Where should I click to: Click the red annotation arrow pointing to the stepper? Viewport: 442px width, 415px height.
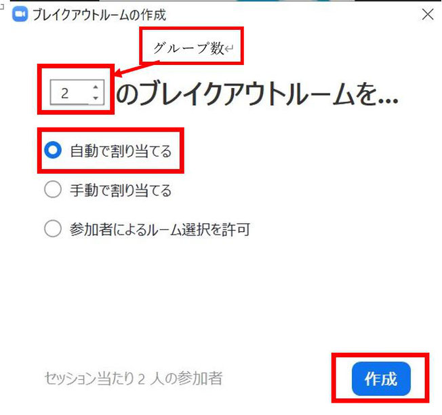click(x=137, y=68)
